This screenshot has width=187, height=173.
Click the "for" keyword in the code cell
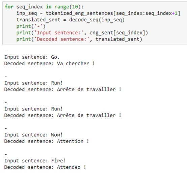tap(9, 6)
